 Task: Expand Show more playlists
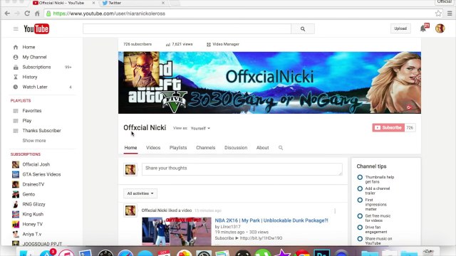click(34, 141)
